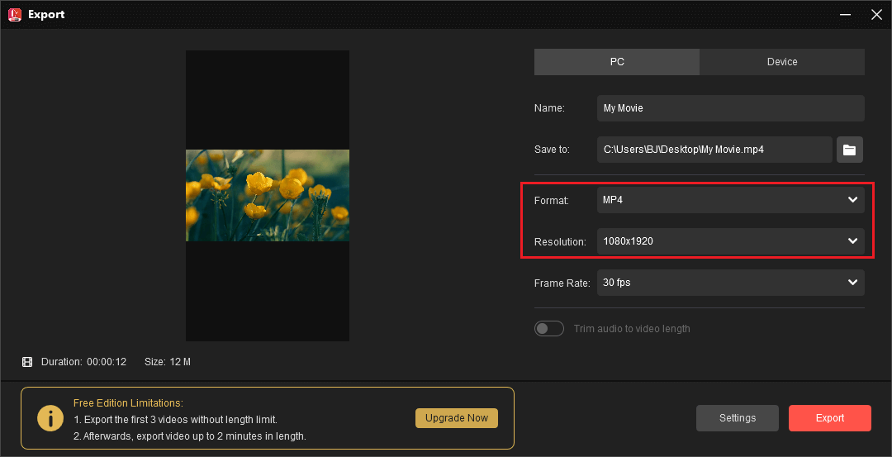892x457 pixels.
Task: Click the Size value 12 M
Action: click(x=180, y=362)
